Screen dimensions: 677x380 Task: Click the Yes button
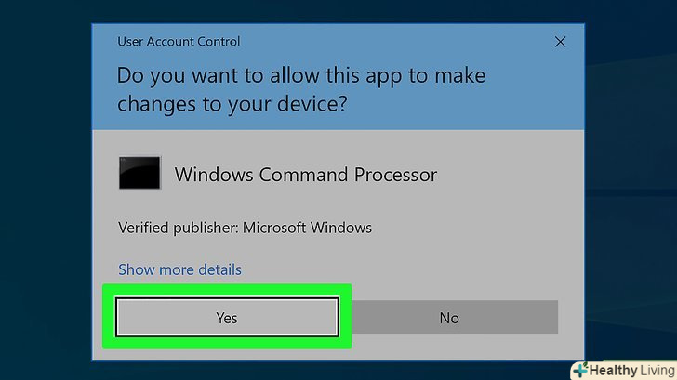[227, 318]
